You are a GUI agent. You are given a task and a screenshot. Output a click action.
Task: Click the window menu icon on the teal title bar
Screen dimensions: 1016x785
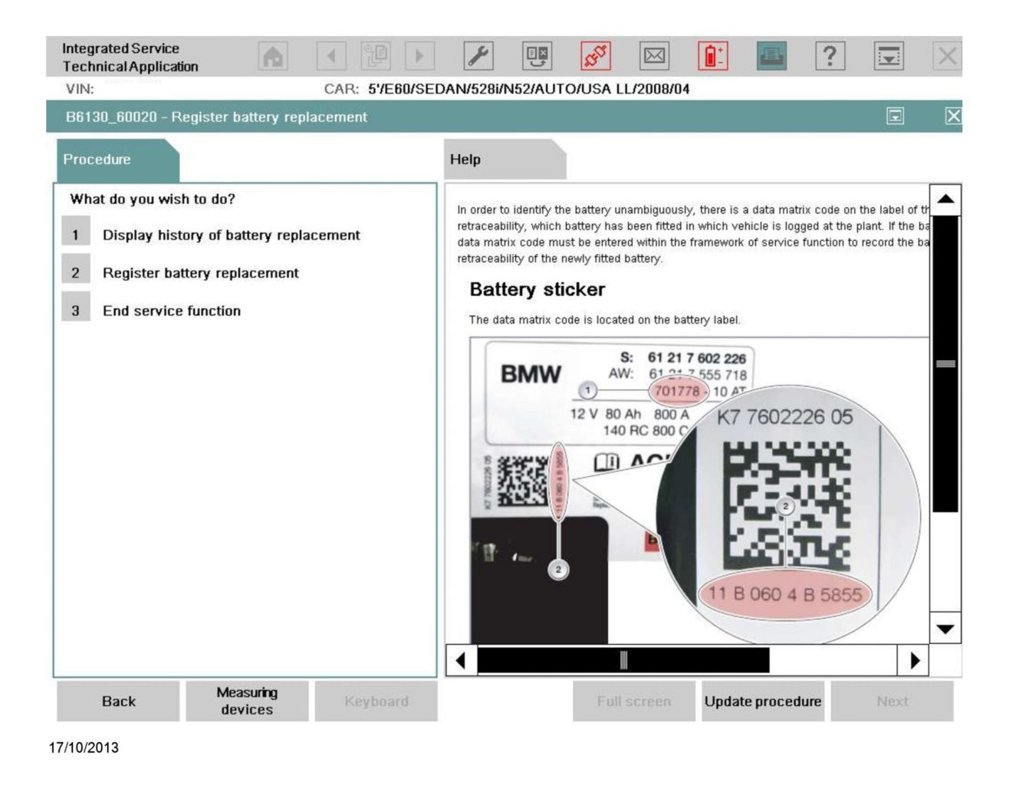coord(895,116)
